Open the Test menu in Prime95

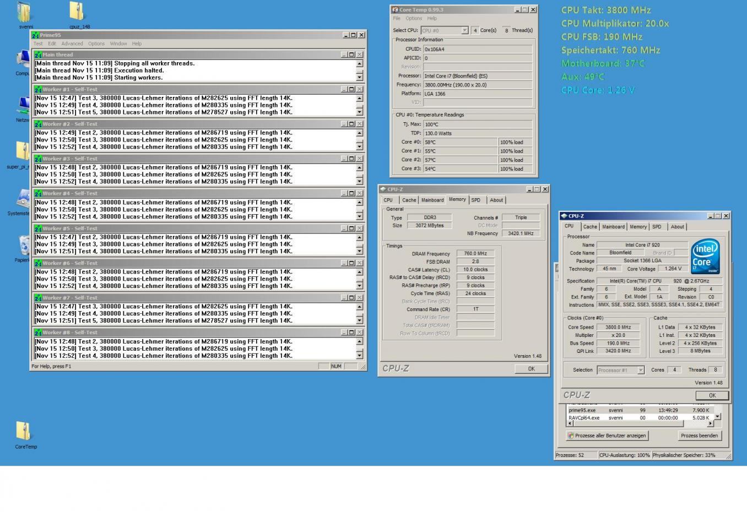(38, 43)
